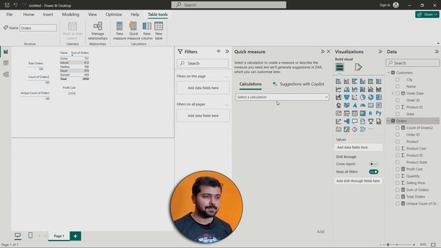Click the Save icon in title bar
This screenshot has height=248, width=441.
(x=8, y=5)
